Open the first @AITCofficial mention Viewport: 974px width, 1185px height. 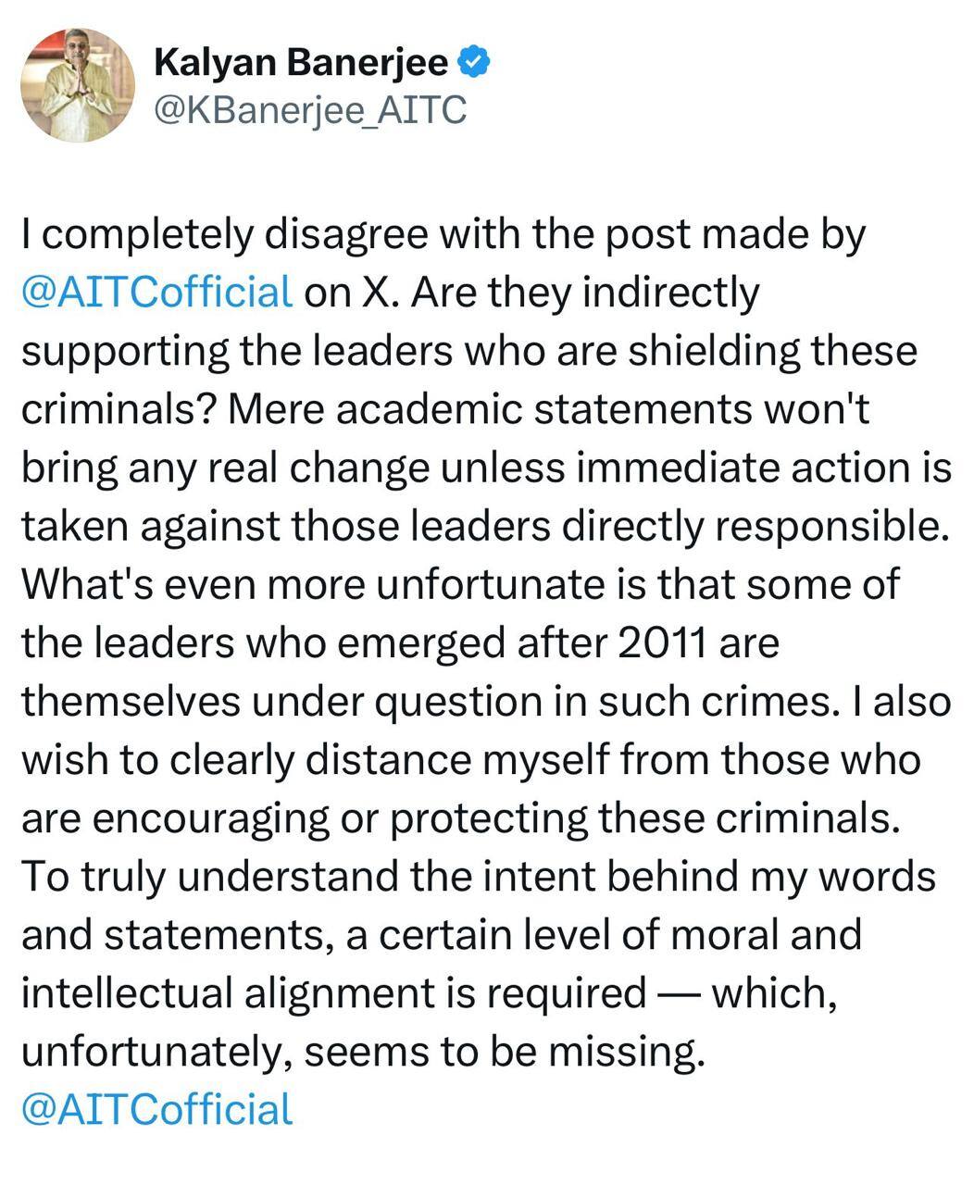coord(156,293)
